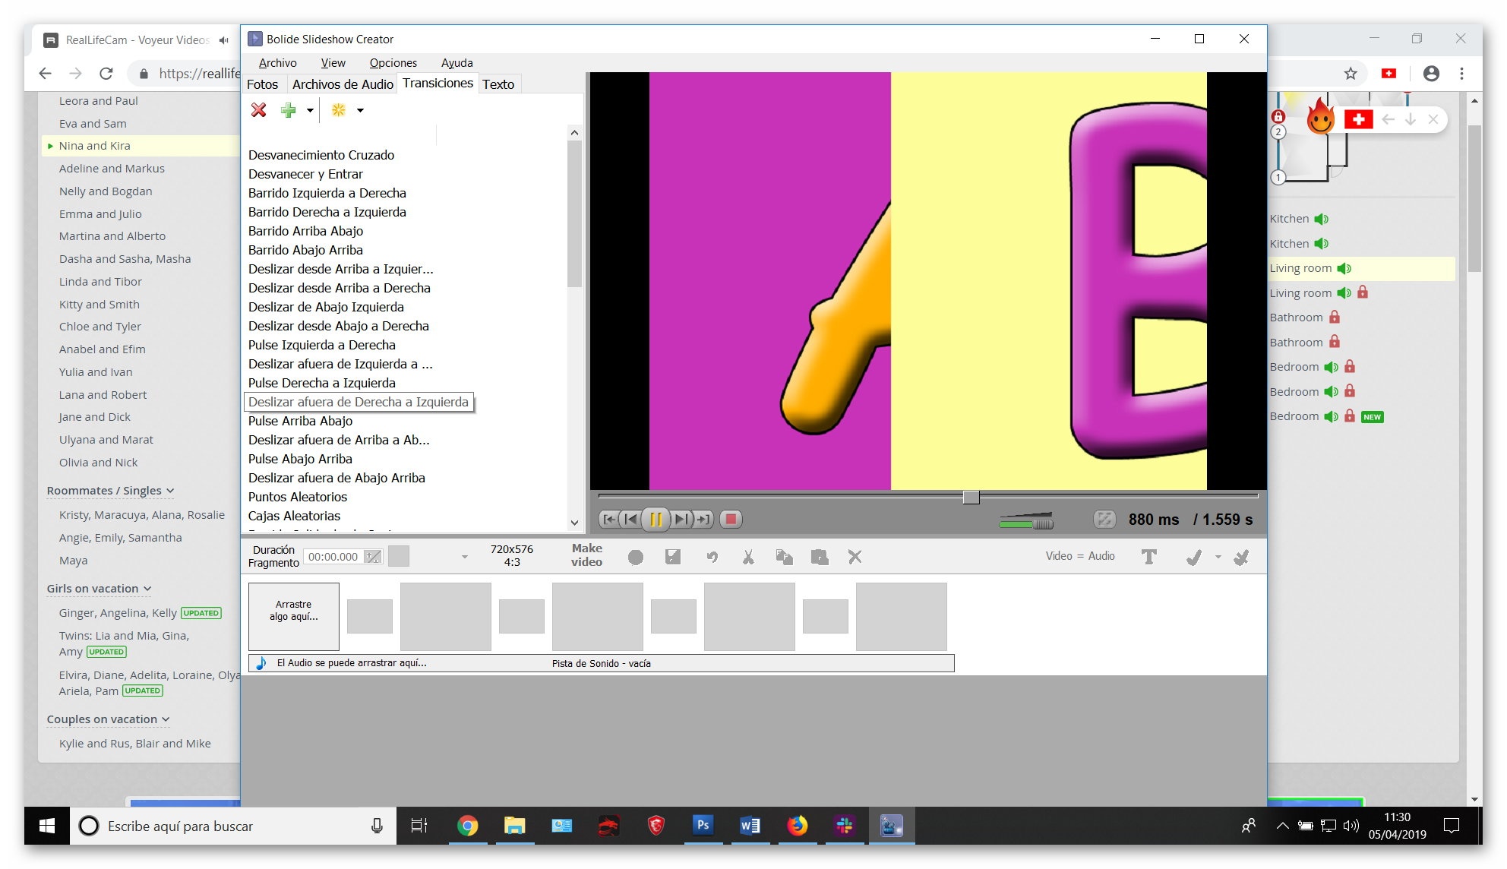Switch to the Archivos de Audio tab
The width and height of the screenshot is (1507, 869).
(x=343, y=84)
